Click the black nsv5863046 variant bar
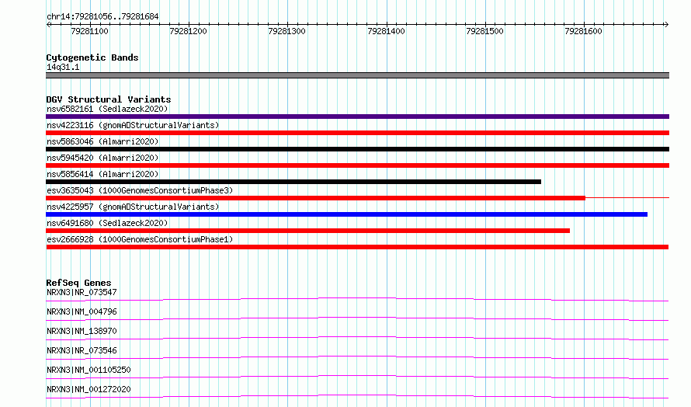The width and height of the screenshot is (691, 407). pos(357,149)
